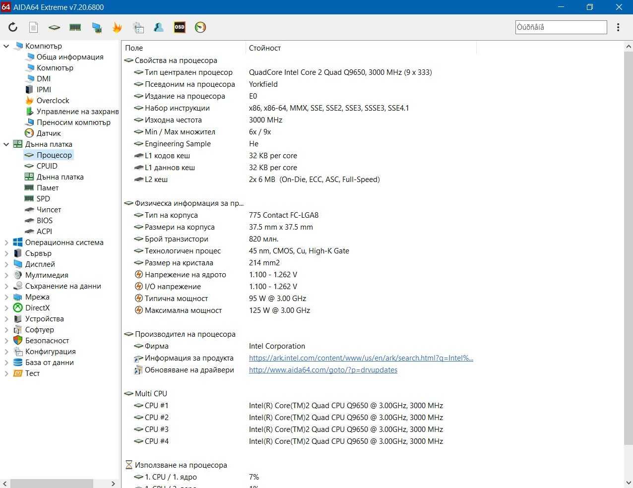Select the ACPI tree item

tap(44, 232)
